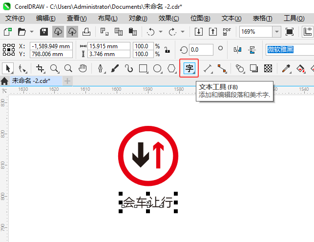Select the Dimension line tool
Viewport: 314px width, 242px height.
(x=208, y=68)
